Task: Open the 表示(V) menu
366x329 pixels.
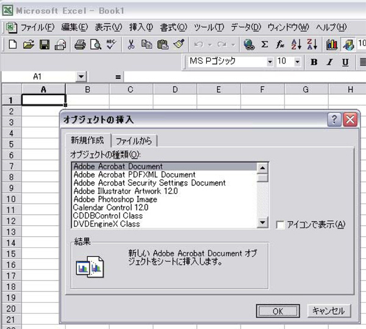Action: [x=109, y=27]
